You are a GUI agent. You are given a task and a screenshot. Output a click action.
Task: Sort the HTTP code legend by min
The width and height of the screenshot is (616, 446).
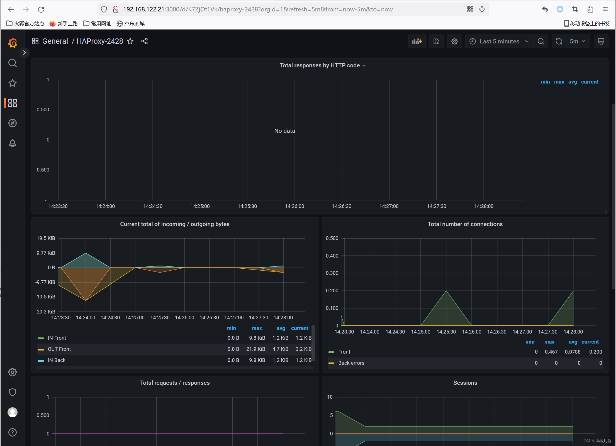[545, 82]
